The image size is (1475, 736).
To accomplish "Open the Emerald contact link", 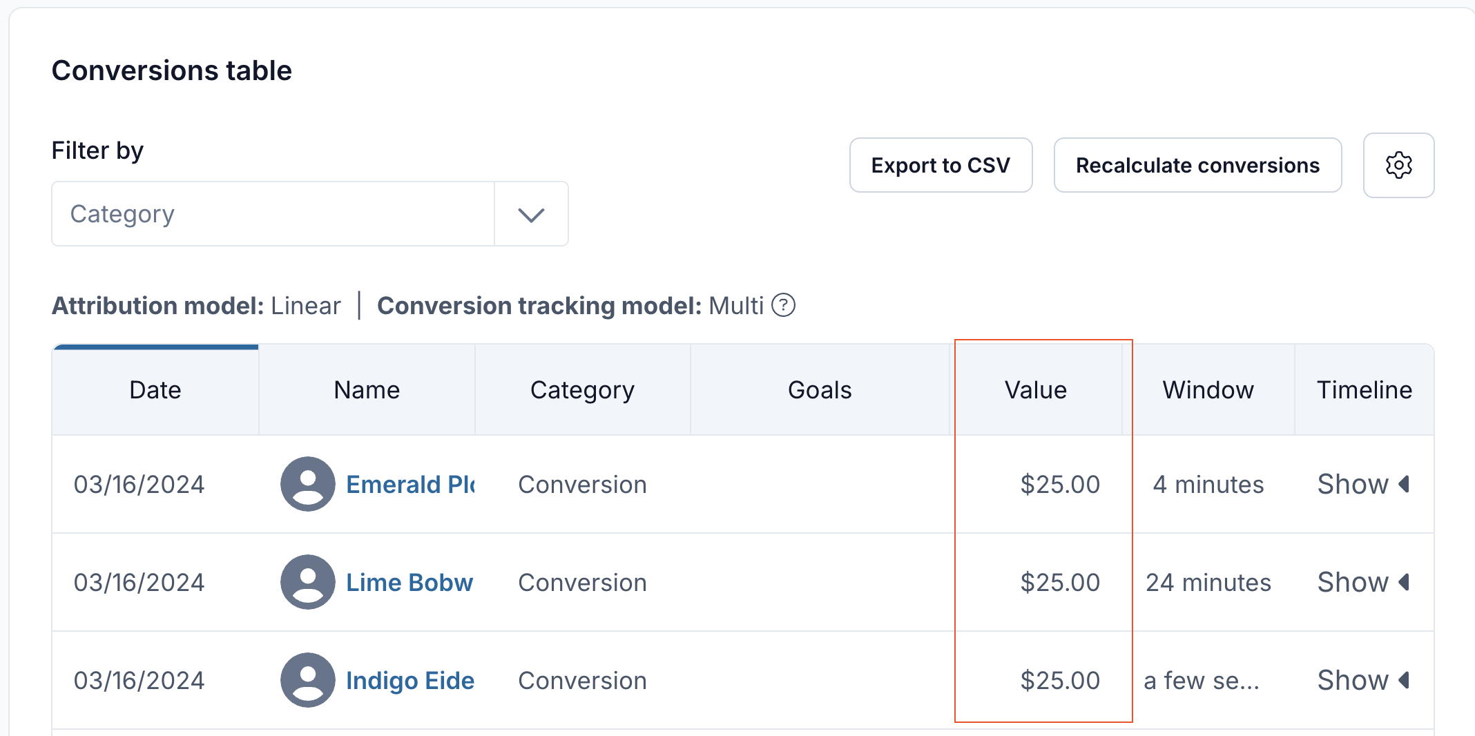I will pos(410,485).
